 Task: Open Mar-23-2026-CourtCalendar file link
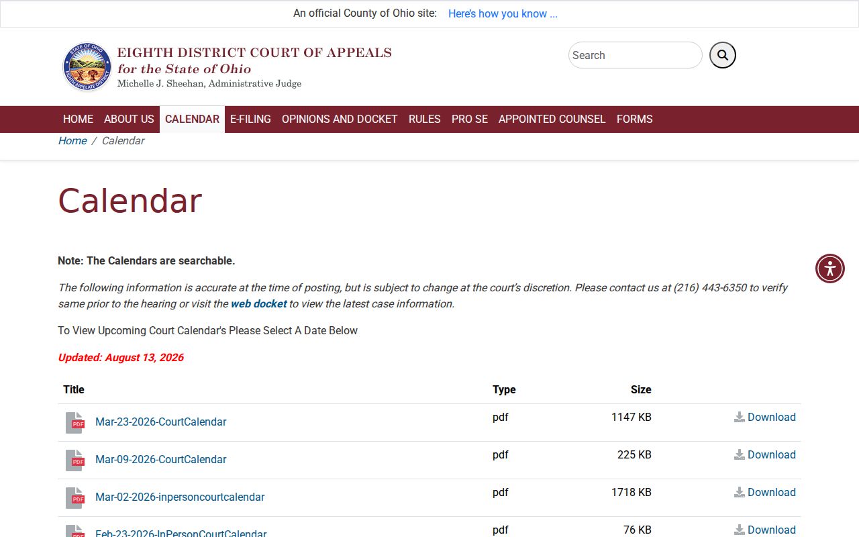click(x=161, y=422)
